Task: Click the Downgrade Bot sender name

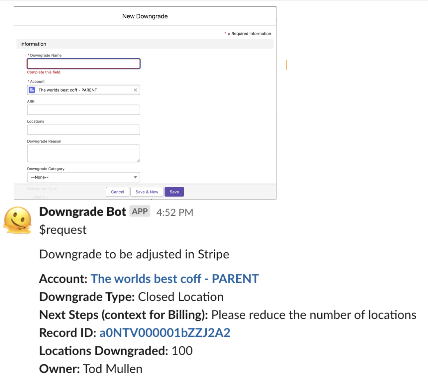Action: [x=83, y=212]
